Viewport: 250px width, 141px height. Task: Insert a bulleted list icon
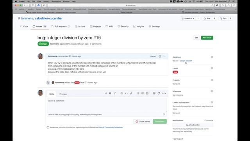[138, 93]
